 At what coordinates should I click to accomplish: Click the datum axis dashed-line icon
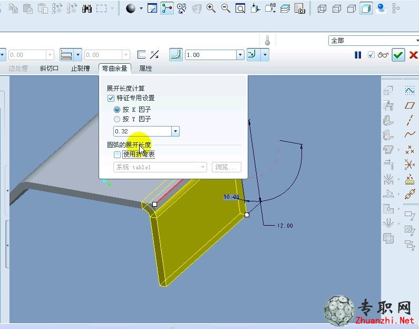point(410,120)
